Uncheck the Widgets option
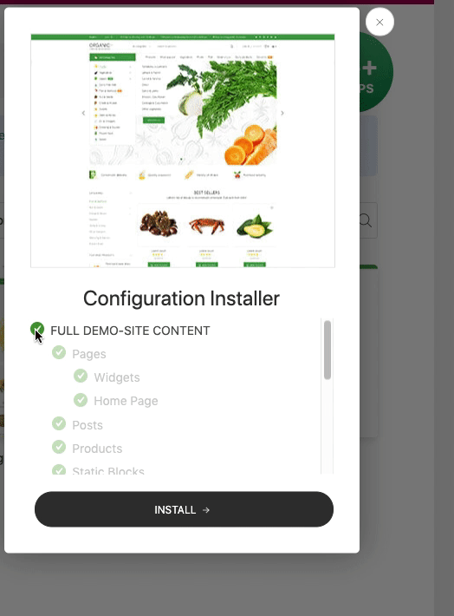Viewport: 454px width, 616px height. tap(81, 376)
